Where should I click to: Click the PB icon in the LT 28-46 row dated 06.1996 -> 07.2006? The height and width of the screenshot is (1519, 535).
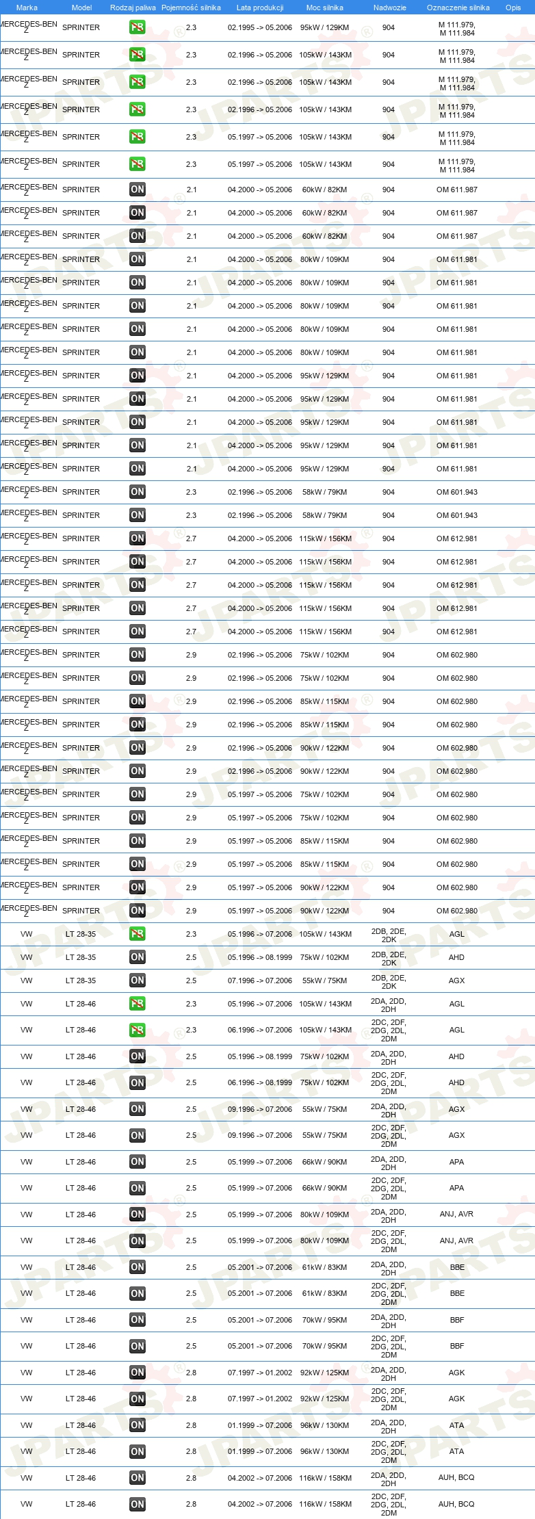(137, 1030)
